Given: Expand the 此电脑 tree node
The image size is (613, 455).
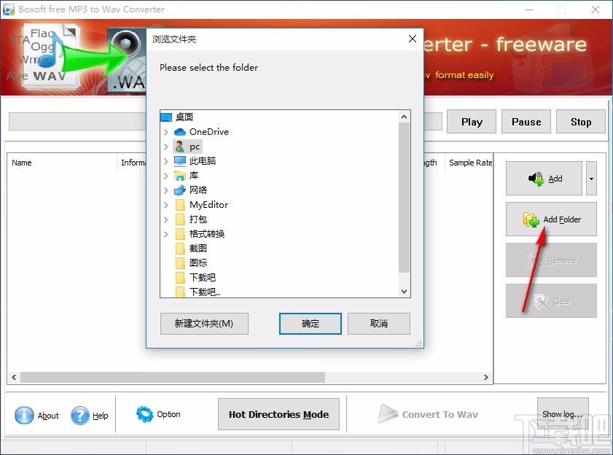Looking at the screenshot, I should (x=165, y=161).
